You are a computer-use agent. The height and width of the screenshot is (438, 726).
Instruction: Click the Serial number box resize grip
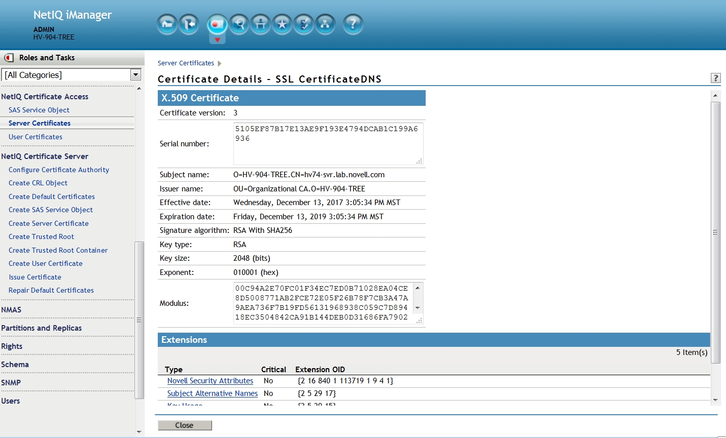419,161
